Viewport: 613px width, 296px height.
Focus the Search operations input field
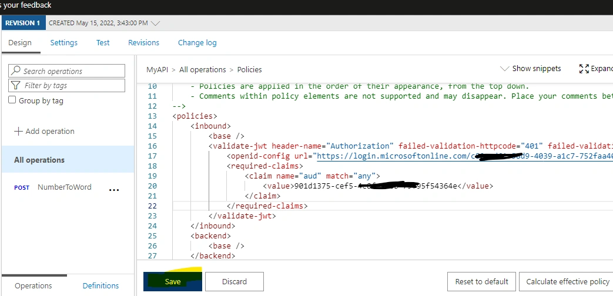pyautogui.click(x=67, y=70)
